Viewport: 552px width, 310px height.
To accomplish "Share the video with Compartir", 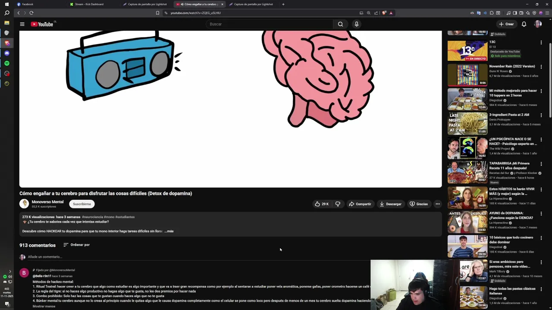I will (360, 204).
